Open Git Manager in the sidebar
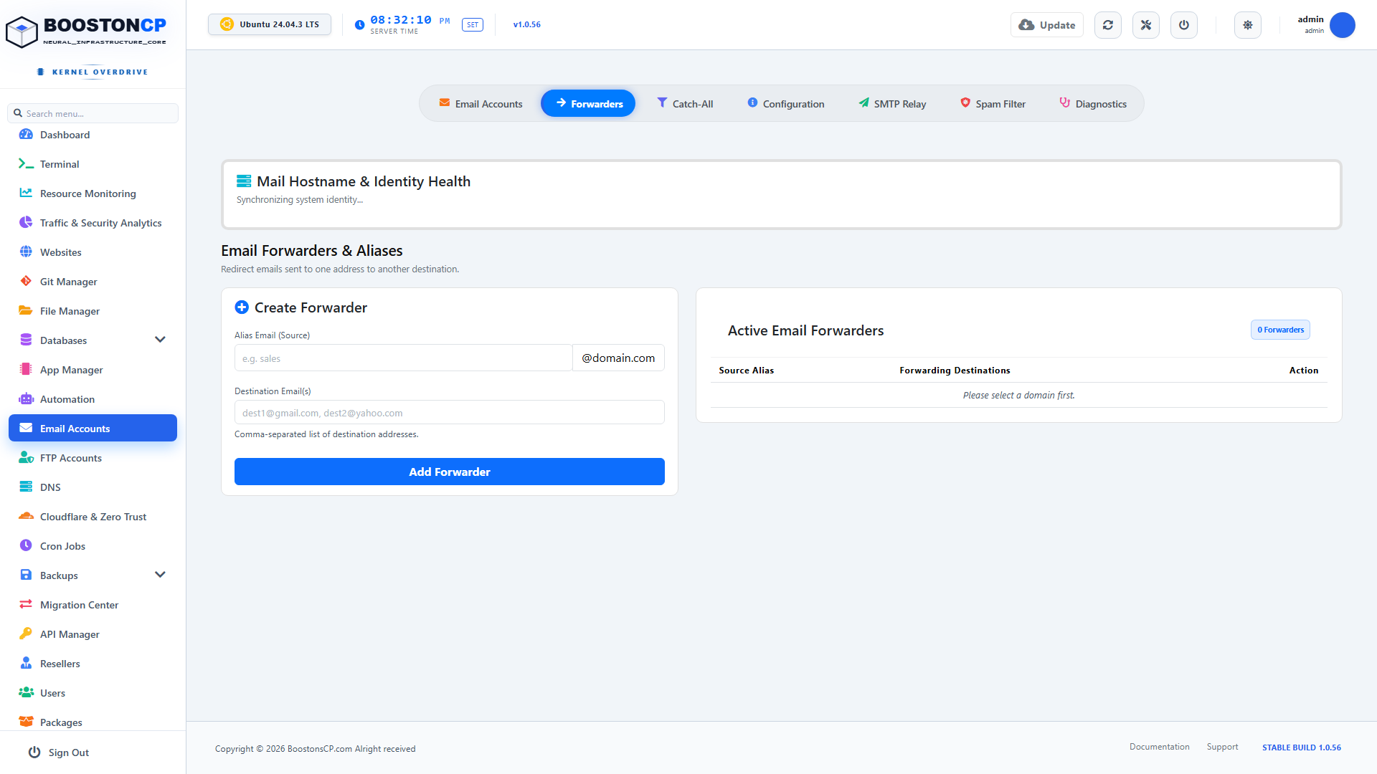1377x774 pixels. click(93, 282)
